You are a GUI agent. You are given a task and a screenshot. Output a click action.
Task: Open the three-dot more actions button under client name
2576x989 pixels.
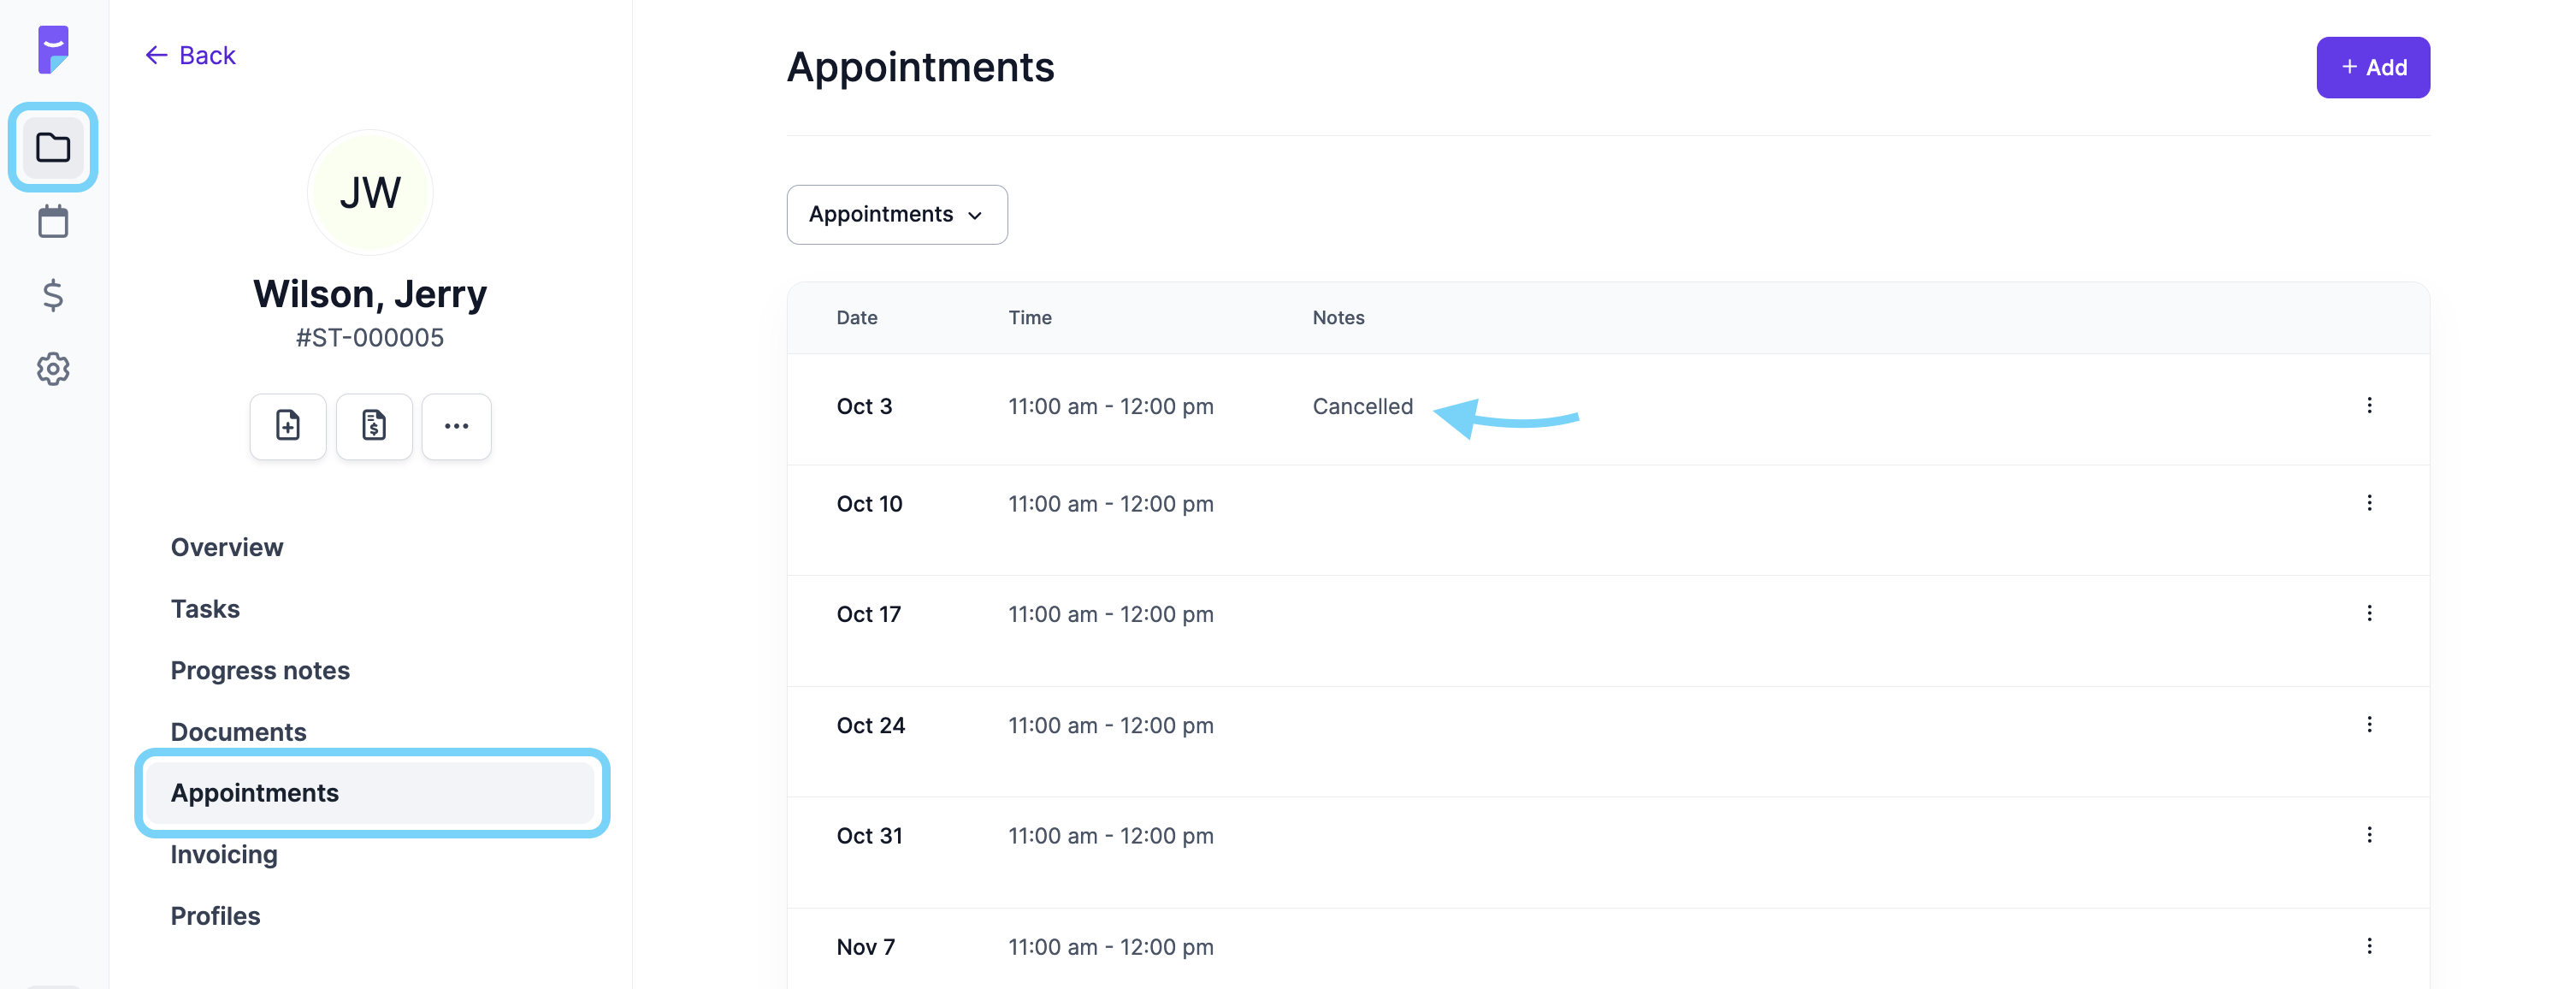457,426
